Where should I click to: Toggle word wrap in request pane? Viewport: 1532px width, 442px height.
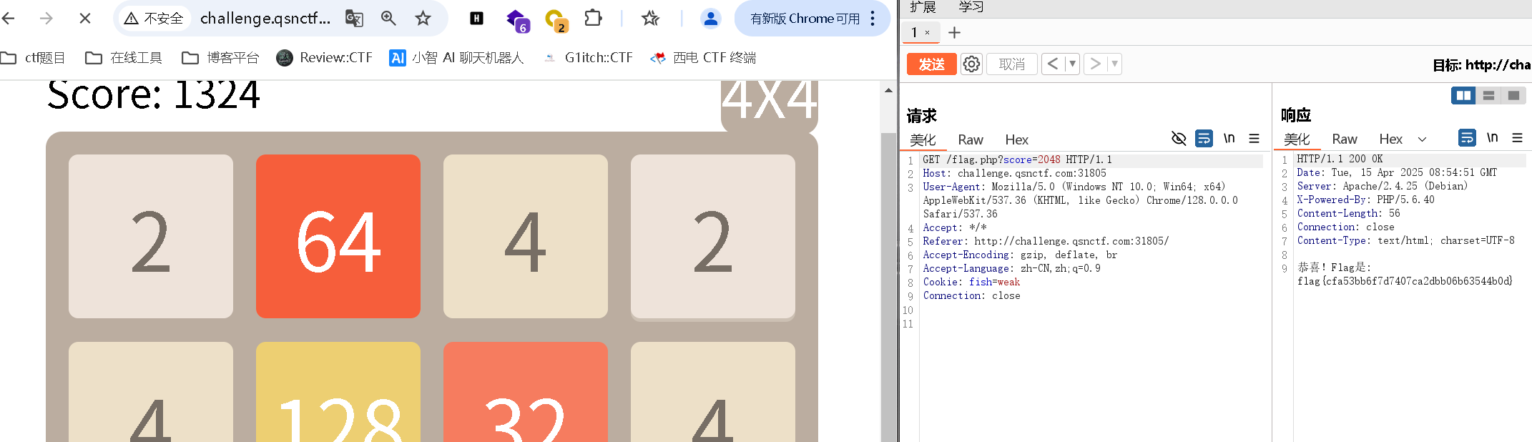tap(1204, 138)
